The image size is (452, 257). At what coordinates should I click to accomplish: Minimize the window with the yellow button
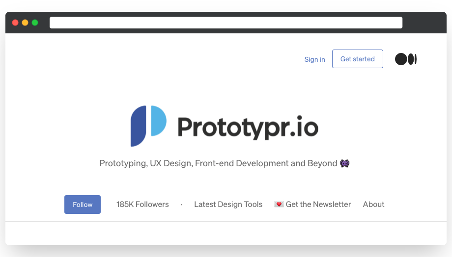pos(25,23)
